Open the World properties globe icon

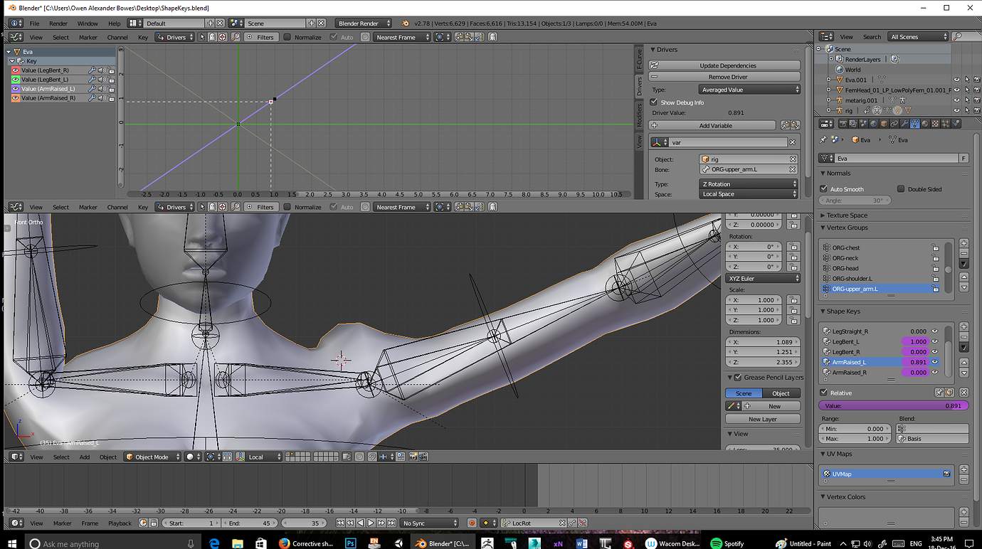873,124
